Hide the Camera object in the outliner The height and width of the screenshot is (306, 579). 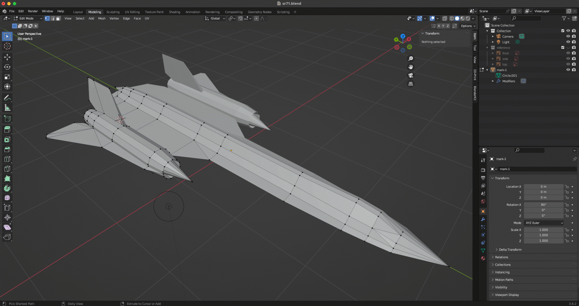[568, 36]
